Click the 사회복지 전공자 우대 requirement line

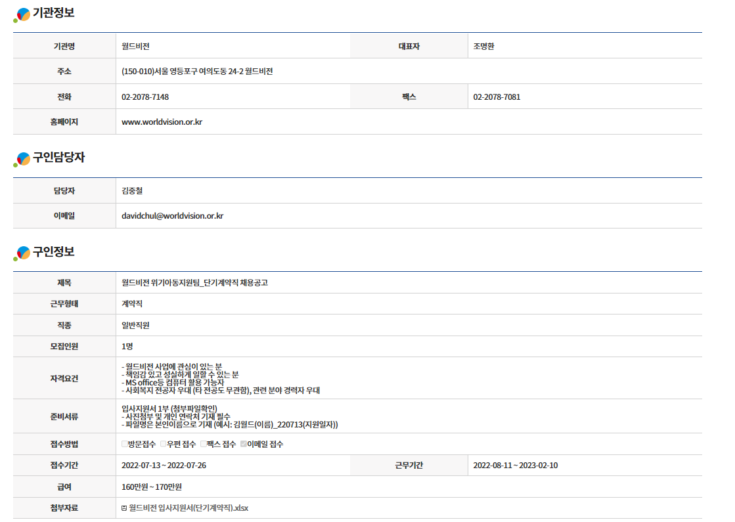click(221, 390)
